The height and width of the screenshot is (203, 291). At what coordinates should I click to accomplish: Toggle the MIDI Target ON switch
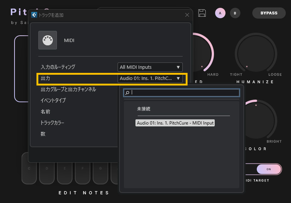pos(269,169)
